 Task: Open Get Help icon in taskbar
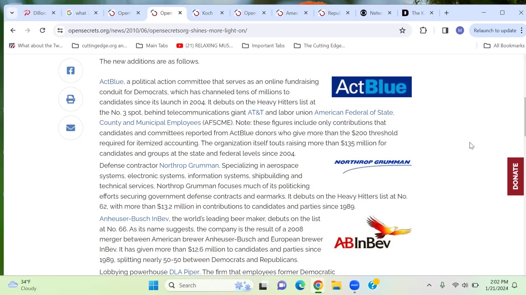(373, 284)
